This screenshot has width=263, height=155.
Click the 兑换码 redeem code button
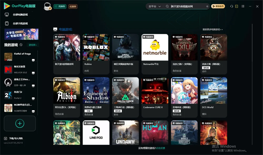60,7
